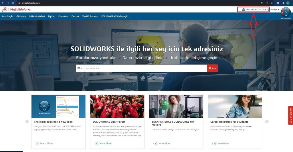Open the CAD Modelleri menu
The image size is (293, 152).
[x=37, y=16]
